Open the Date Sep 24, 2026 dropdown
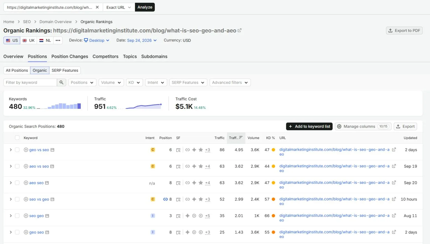The height and width of the screenshot is (244, 430). pyautogui.click(x=142, y=40)
